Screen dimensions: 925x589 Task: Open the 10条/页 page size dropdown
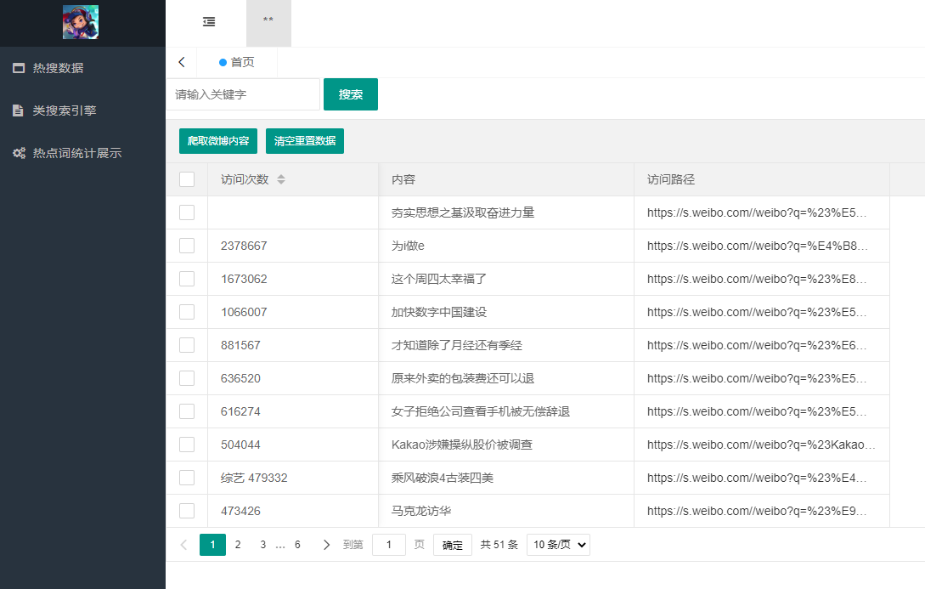[558, 544]
